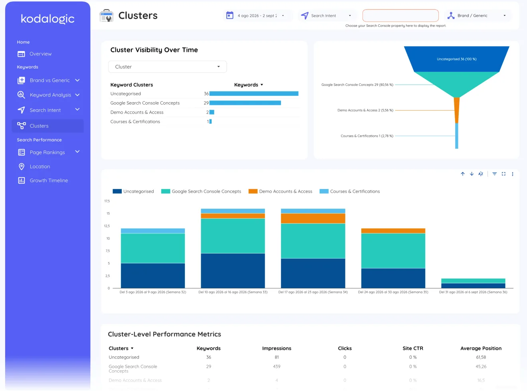Click the Search Intent filter arrow icon
Image resolution: width=527 pixels, height=391 pixels.
pyautogui.click(x=305, y=16)
